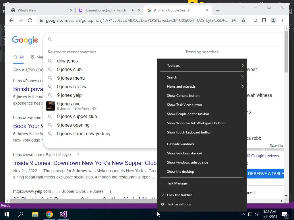Choose Show windows side by side

pyautogui.click(x=202, y=162)
